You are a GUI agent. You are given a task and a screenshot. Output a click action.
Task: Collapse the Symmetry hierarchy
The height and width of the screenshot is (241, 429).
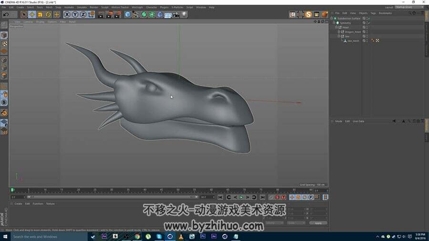(334, 23)
